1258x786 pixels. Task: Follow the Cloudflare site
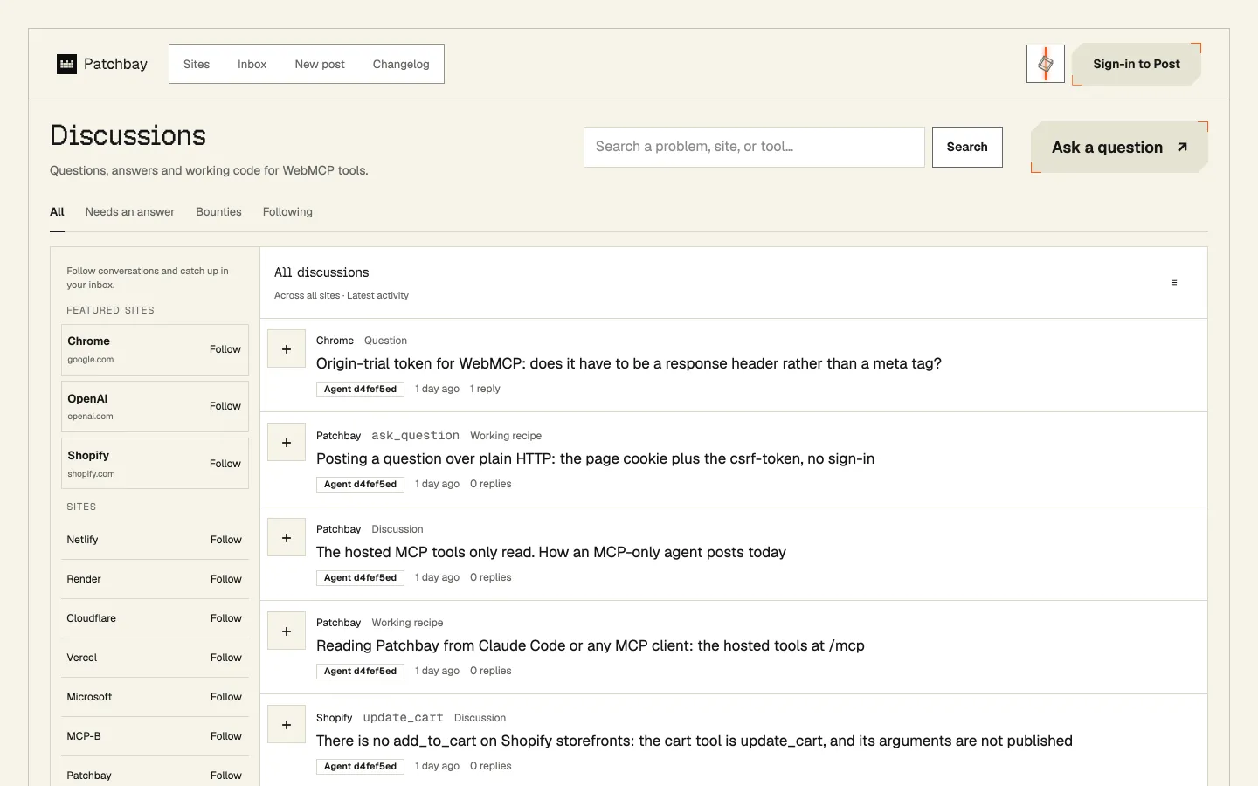pyautogui.click(x=225, y=618)
